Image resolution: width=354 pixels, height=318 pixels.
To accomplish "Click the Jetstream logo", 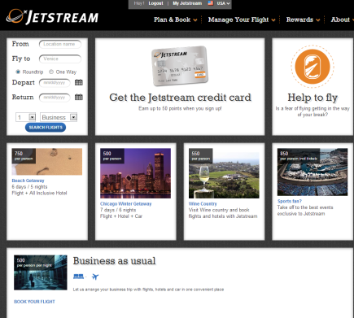I will [52, 17].
